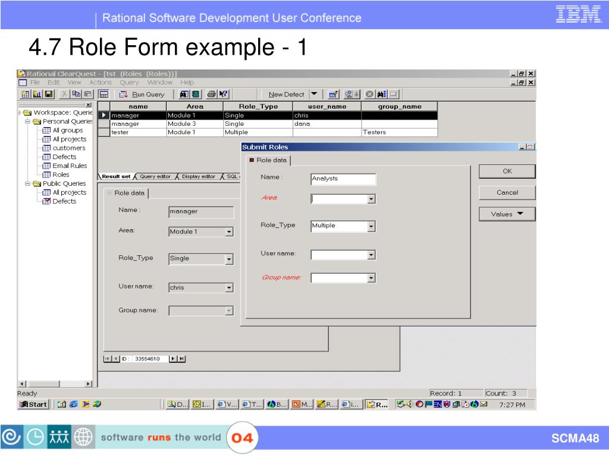Click the rightmost toolbar window icon
Viewport: 609px width, 456px height.
[394, 94]
